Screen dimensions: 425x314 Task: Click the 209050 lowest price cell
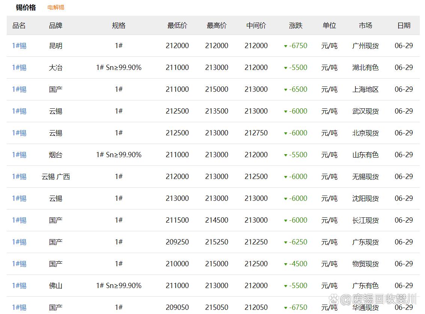click(x=177, y=307)
